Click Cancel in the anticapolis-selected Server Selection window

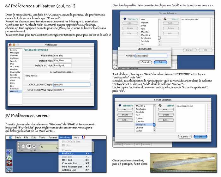tap(185, 137)
